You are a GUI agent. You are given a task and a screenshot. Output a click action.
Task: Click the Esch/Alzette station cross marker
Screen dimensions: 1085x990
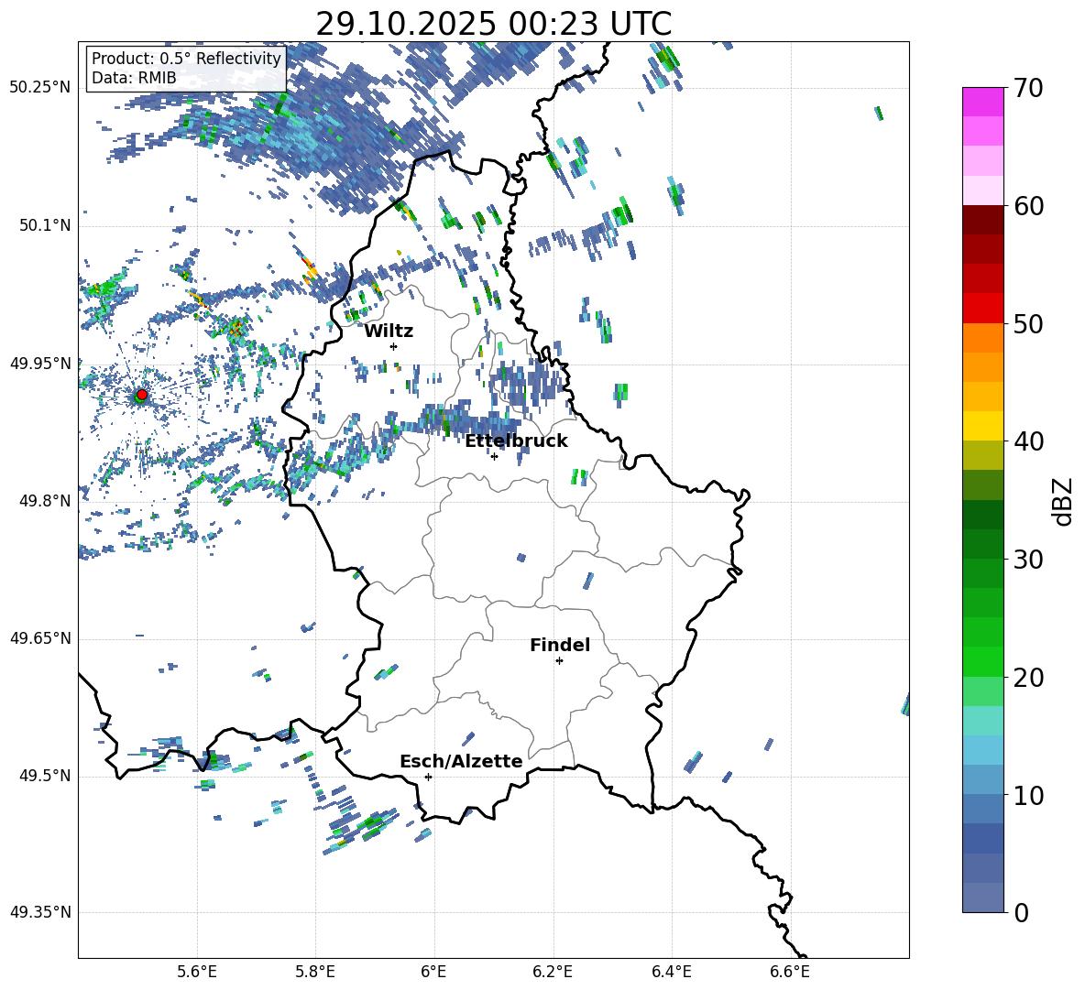pyautogui.click(x=428, y=777)
